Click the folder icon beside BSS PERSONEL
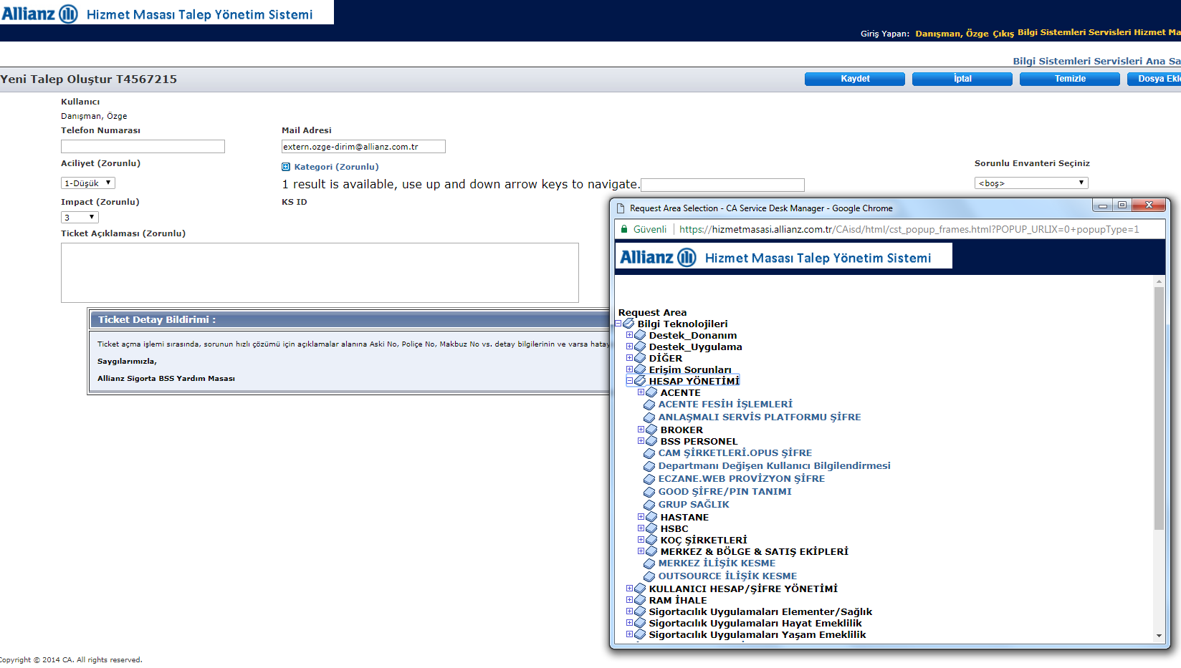Screen dimensions: 1181x668 click(x=652, y=441)
